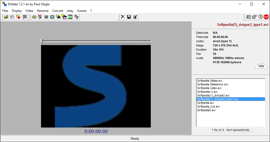Click the question mark list icon

pyautogui.click(x=248, y=17)
